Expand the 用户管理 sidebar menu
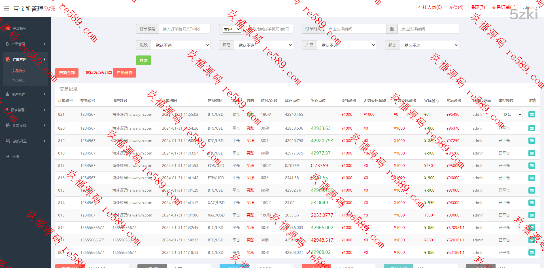544x268 pixels. (25, 94)
